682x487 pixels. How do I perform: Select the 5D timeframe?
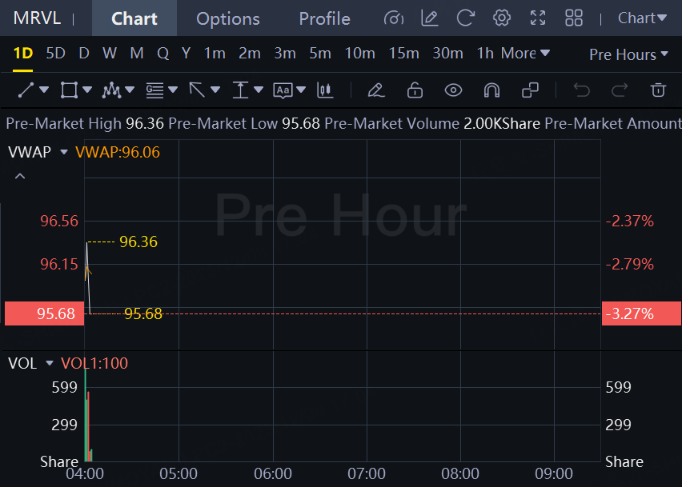55,54
